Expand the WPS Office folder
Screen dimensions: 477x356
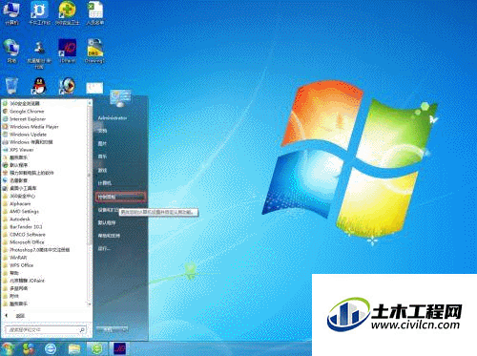[21, 265]
